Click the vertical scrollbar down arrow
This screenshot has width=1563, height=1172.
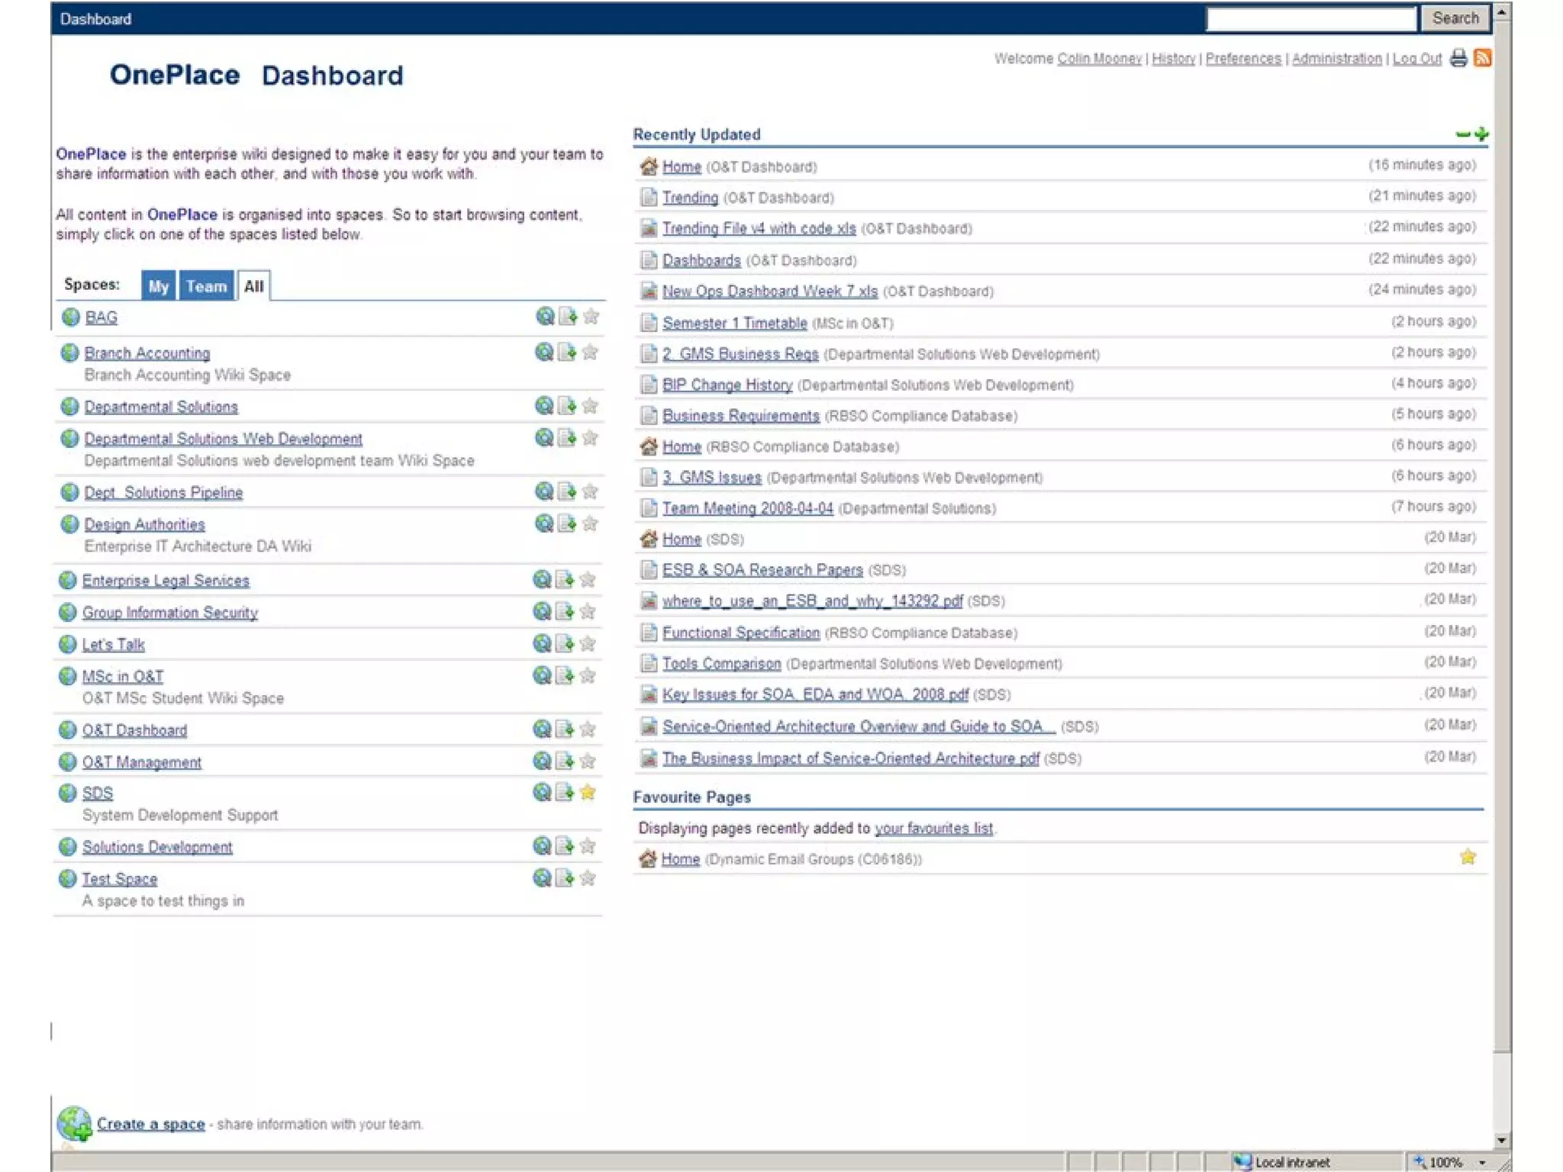[1501, 1140]
